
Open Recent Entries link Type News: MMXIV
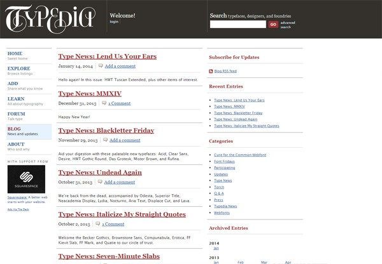click(x=229, y=107)
